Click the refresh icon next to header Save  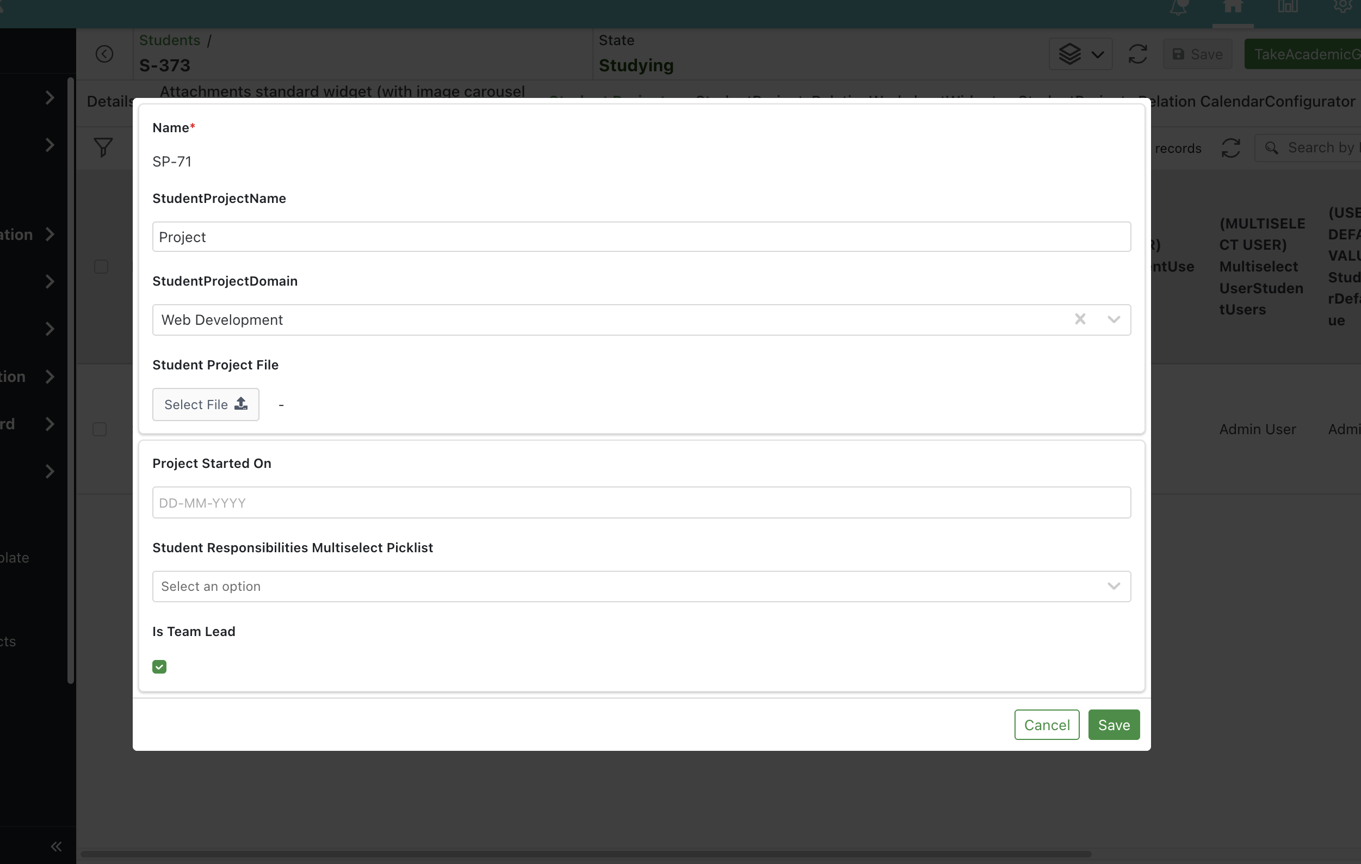tap(1138, 54)
